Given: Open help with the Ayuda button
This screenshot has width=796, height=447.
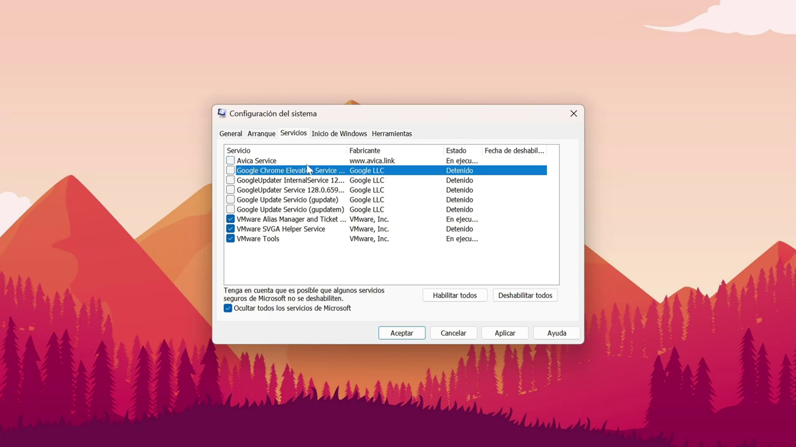Looking at the screenshot, I should pos(557,333).
